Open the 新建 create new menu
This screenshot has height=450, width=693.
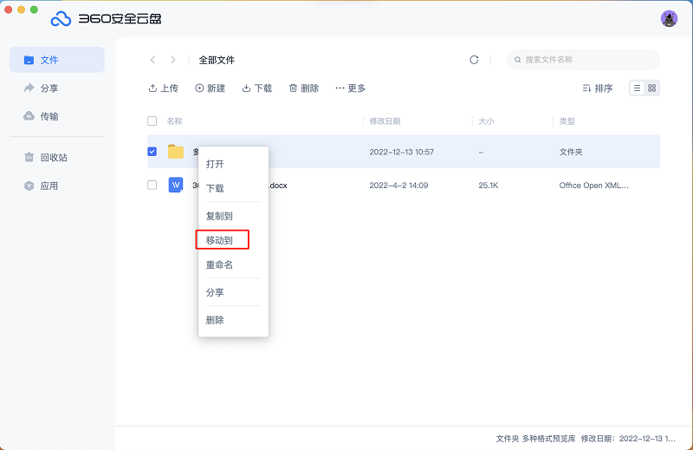coord(210,88)
